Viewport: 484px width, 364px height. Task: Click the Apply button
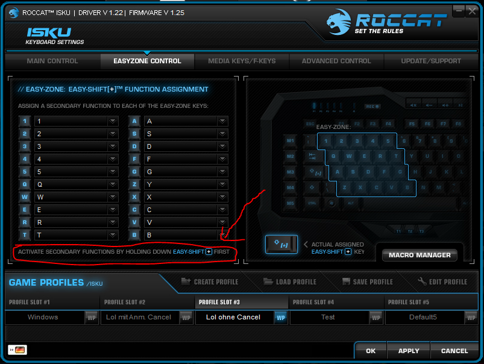pos(409,351)
